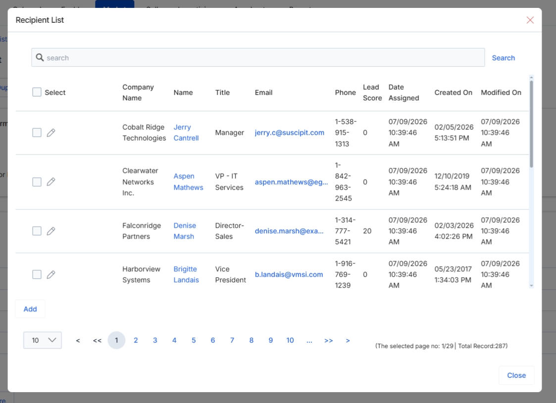This screenshot has height=403, width=556.
Task: Open the pencil editor for Denise Marsh
Action: pyautogui.click(x=51, y=231)
